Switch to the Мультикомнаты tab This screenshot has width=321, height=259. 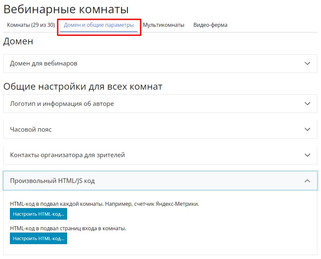tap(163, 25)
